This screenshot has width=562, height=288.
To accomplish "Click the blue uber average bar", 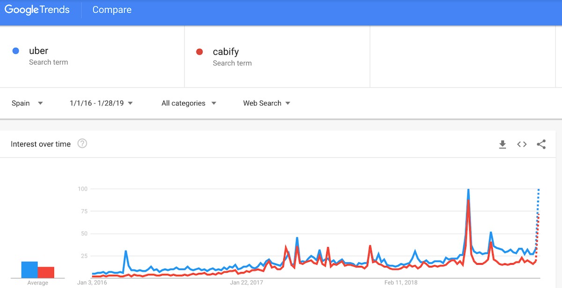I will click(x=30, y=270).
